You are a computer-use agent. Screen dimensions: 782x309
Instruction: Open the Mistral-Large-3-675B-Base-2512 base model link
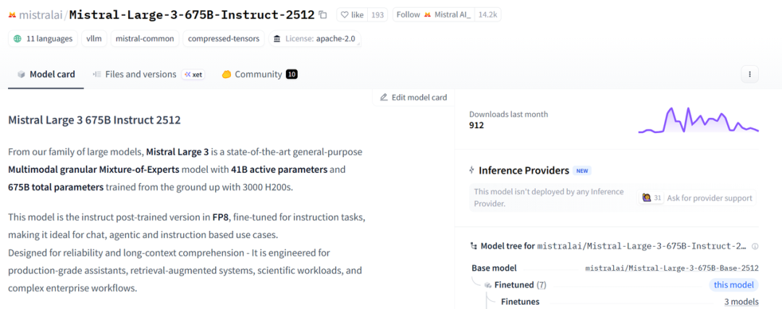[x=672, y=268]
